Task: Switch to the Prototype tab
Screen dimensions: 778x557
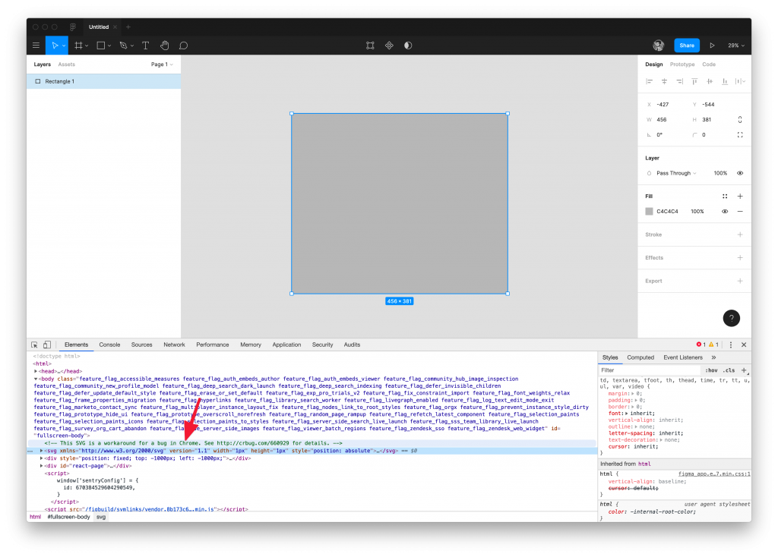Action: tap(682, 65)
